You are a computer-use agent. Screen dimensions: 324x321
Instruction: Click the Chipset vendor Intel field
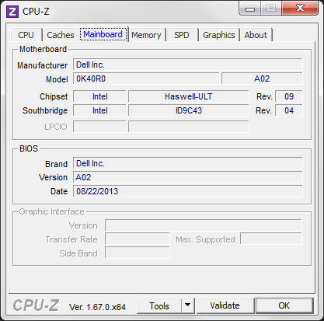99,96
